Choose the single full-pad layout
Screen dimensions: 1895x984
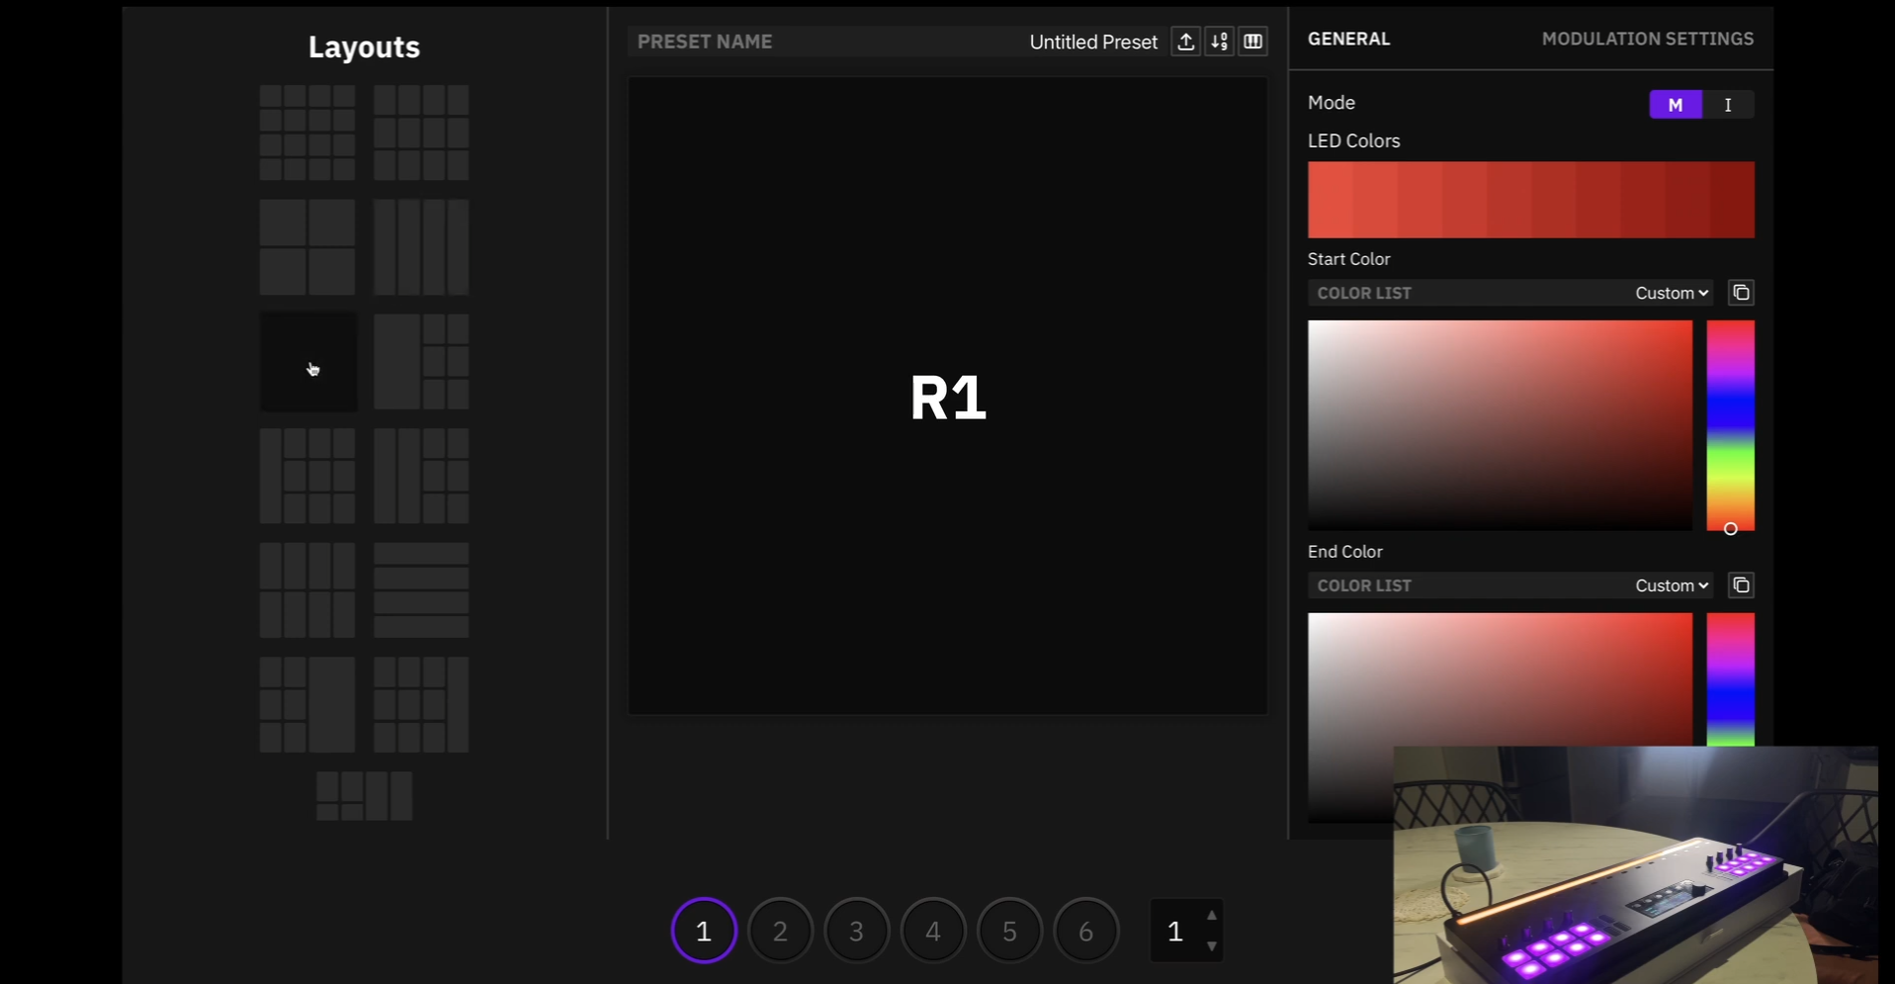pos(307,362)
